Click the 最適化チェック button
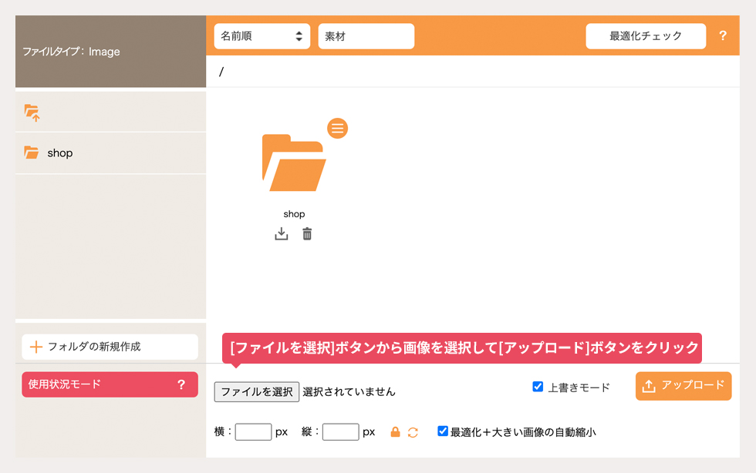Screen dimensions: 756x473 click(x=646, y=36)
